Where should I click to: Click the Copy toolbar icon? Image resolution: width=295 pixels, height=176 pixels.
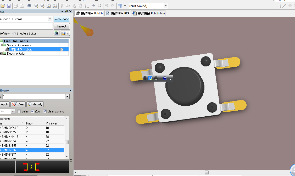pos(68,6)
